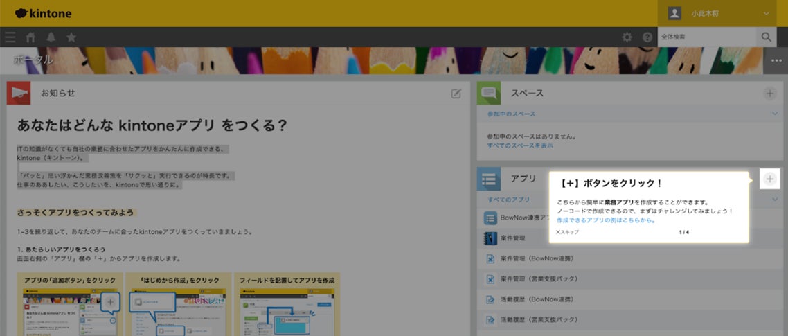Open the help question mark icon
This screenshot has width=788, height=336.
click(647, 37)
